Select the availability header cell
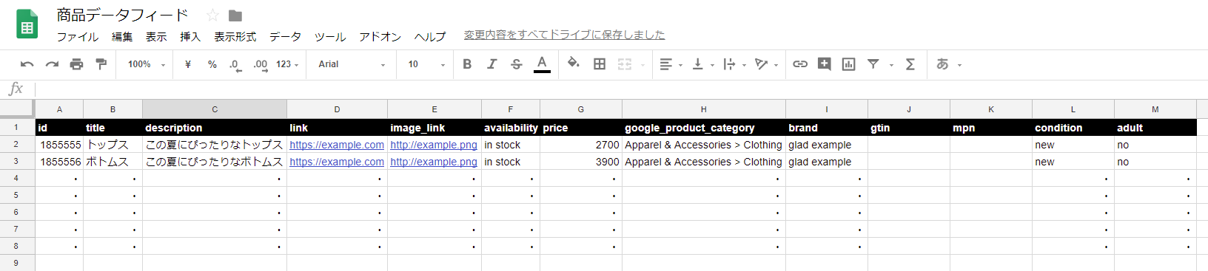This screenshot has height=271, width=1208. 511,128
